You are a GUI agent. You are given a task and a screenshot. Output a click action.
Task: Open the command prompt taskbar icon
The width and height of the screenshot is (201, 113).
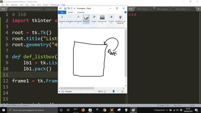point(76,110)
